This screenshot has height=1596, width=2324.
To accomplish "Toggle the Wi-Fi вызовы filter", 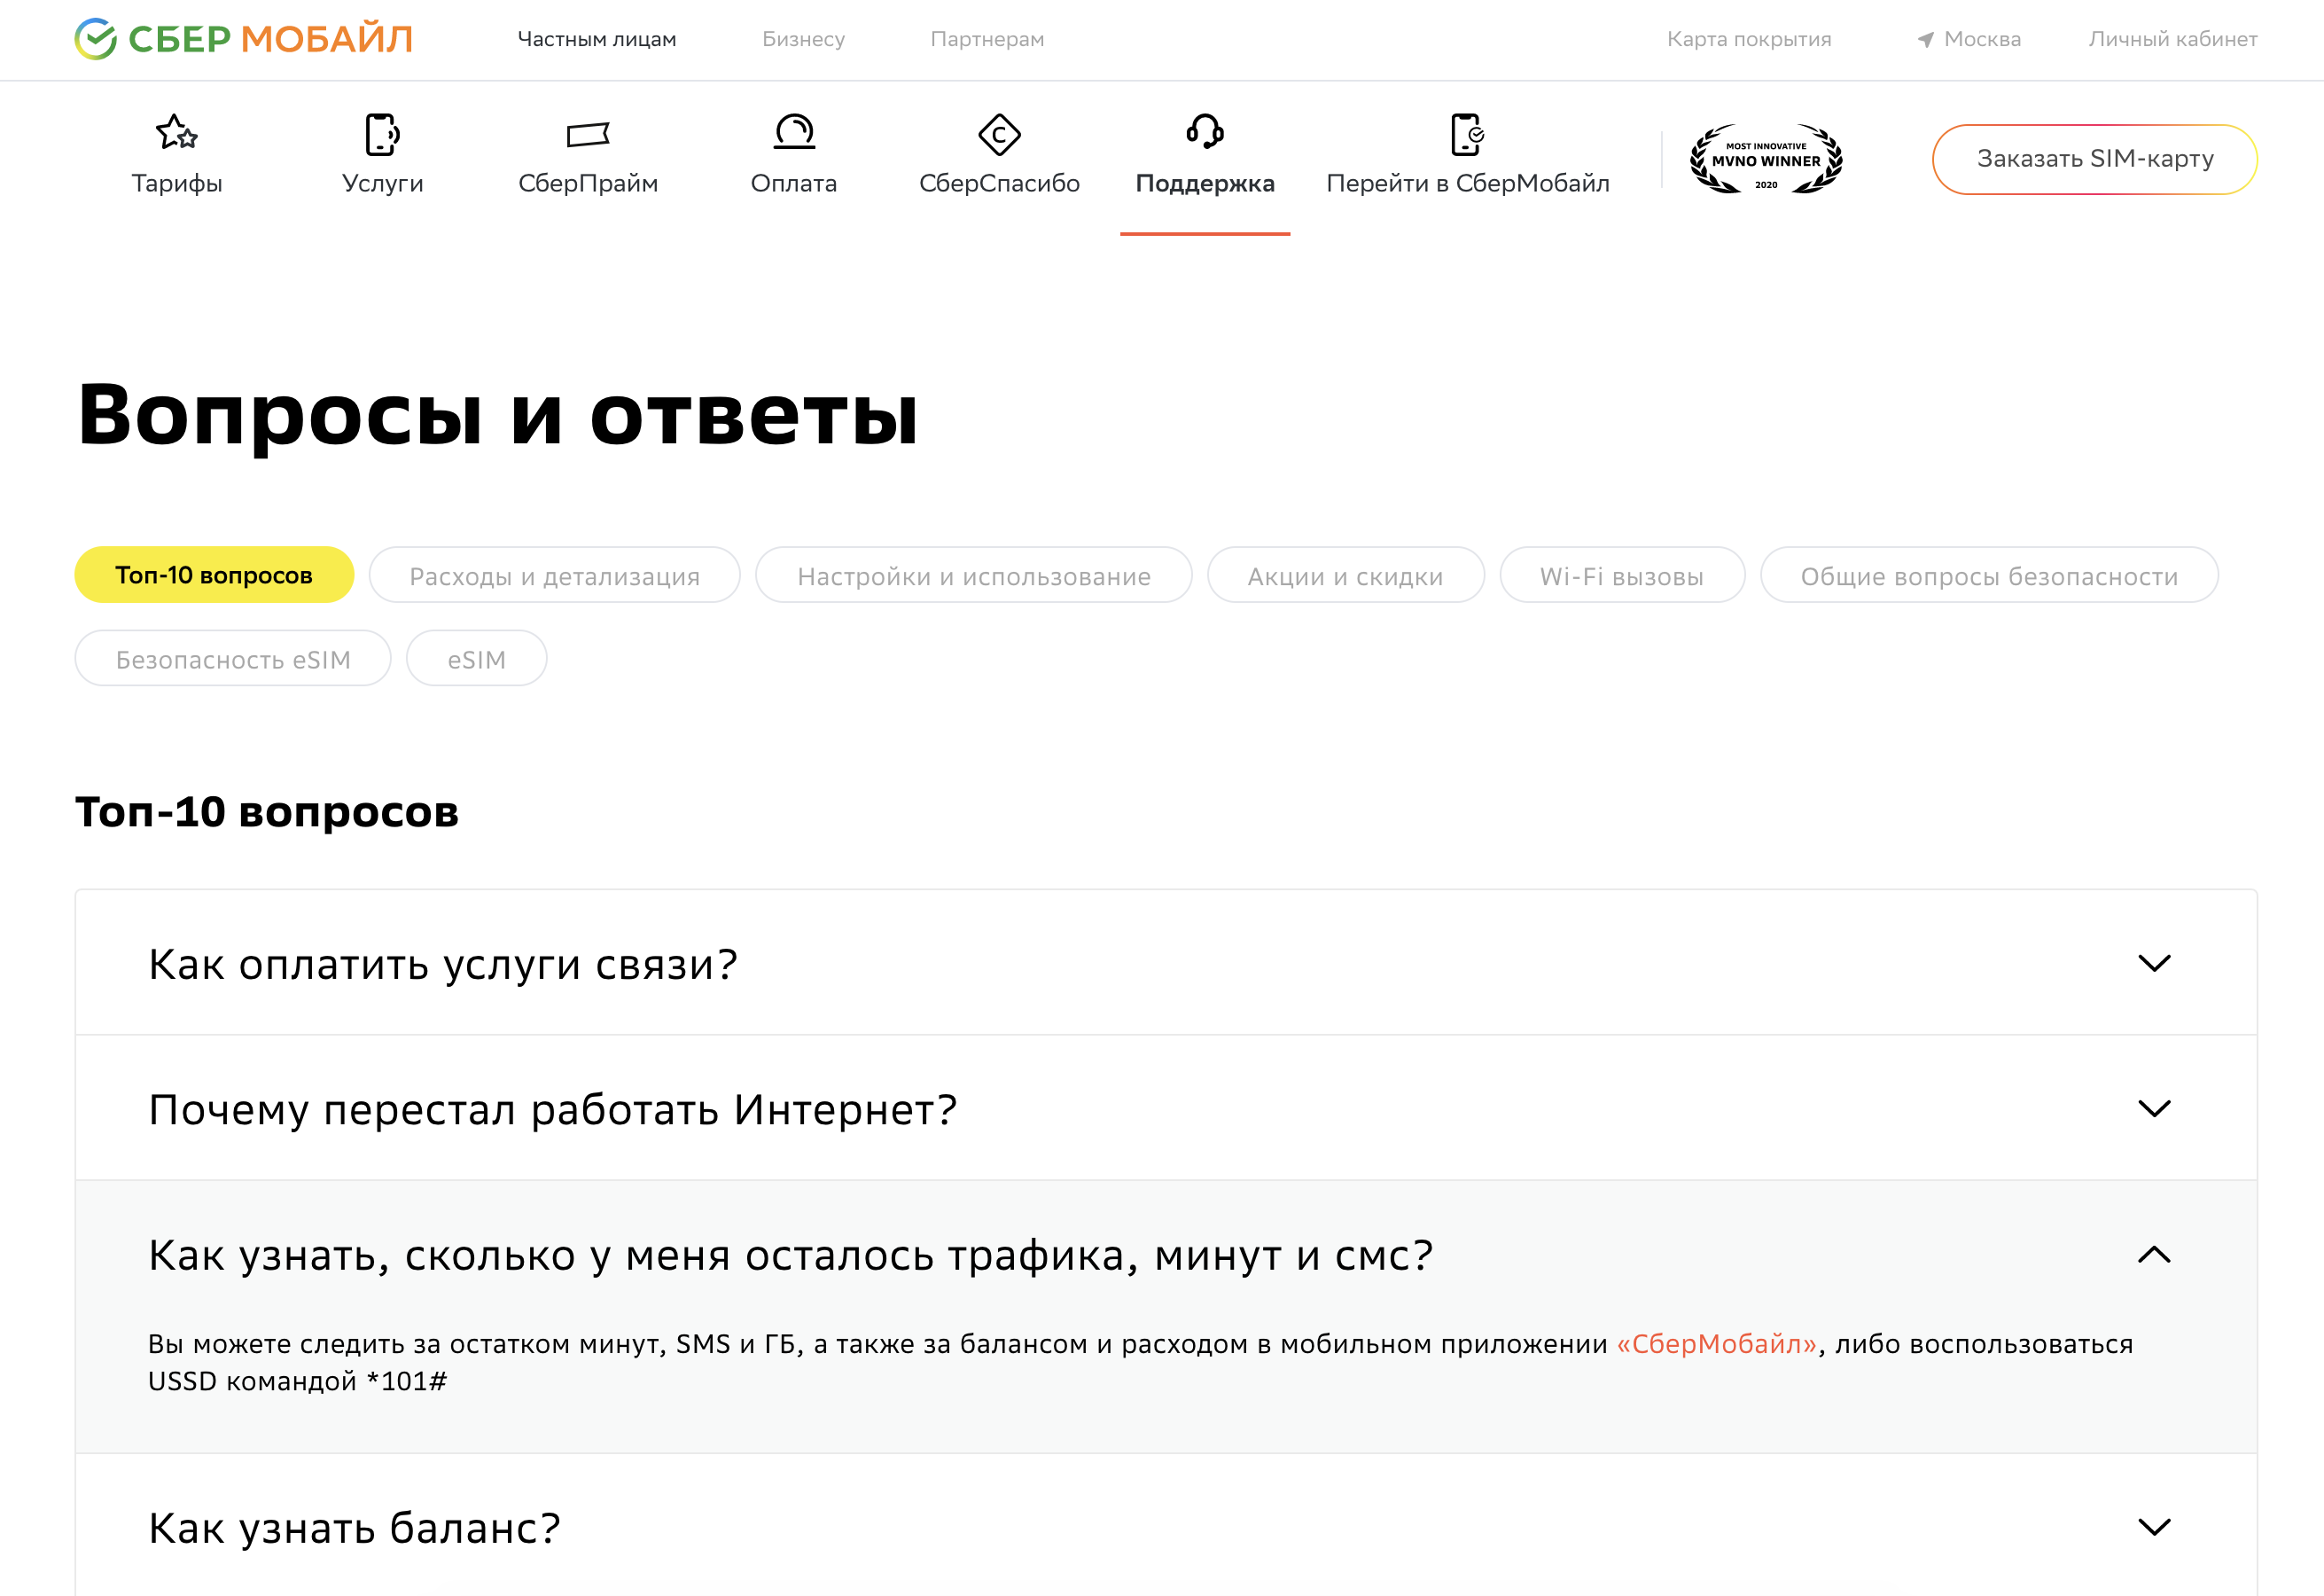I will [x=1622, y=575].
